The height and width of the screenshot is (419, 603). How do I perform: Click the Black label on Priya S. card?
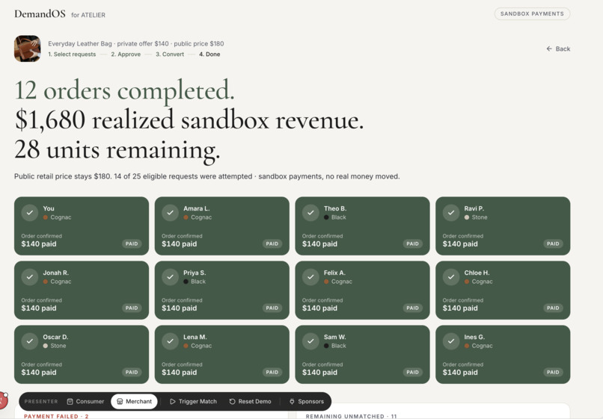coord(198,282)
